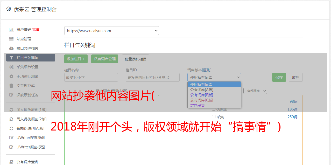Click the refresh icon for 同义词伪原创[2版]
The height and width of the screenshot is (165, 331).
[11, 119]
